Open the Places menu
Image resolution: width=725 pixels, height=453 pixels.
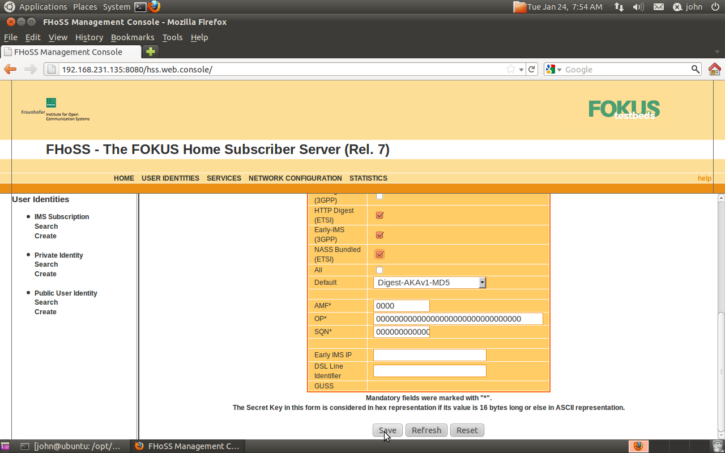85,7
